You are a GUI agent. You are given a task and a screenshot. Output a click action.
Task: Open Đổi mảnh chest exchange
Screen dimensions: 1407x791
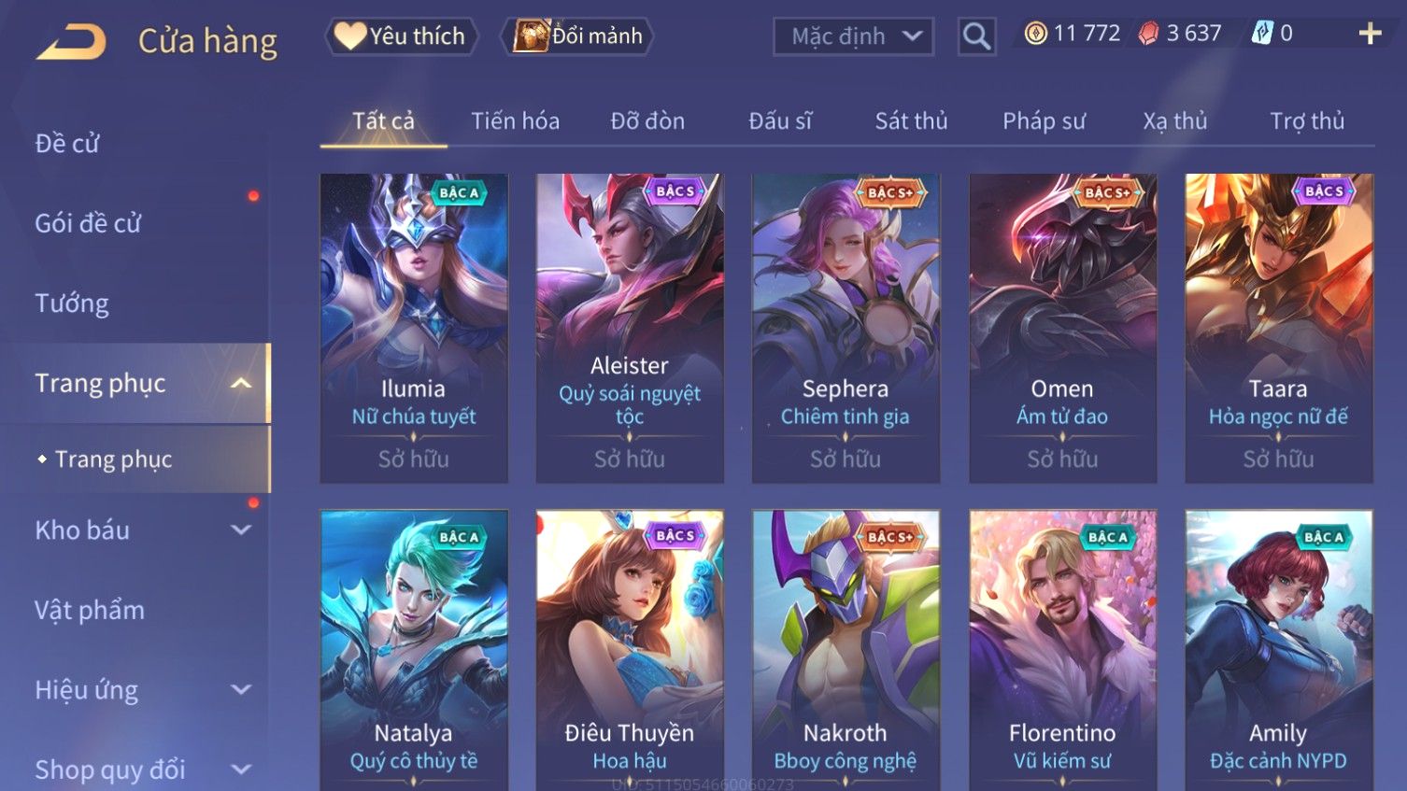click(576, 36)
